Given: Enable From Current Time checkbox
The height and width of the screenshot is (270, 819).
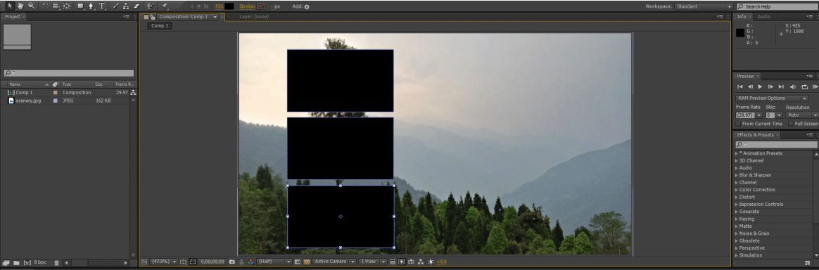Looking at the screenshot, I should point(738,124).
